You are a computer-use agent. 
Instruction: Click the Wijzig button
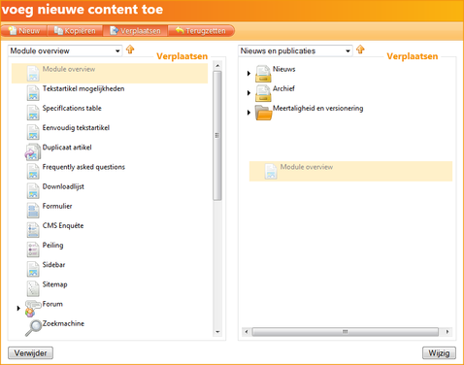439,353
